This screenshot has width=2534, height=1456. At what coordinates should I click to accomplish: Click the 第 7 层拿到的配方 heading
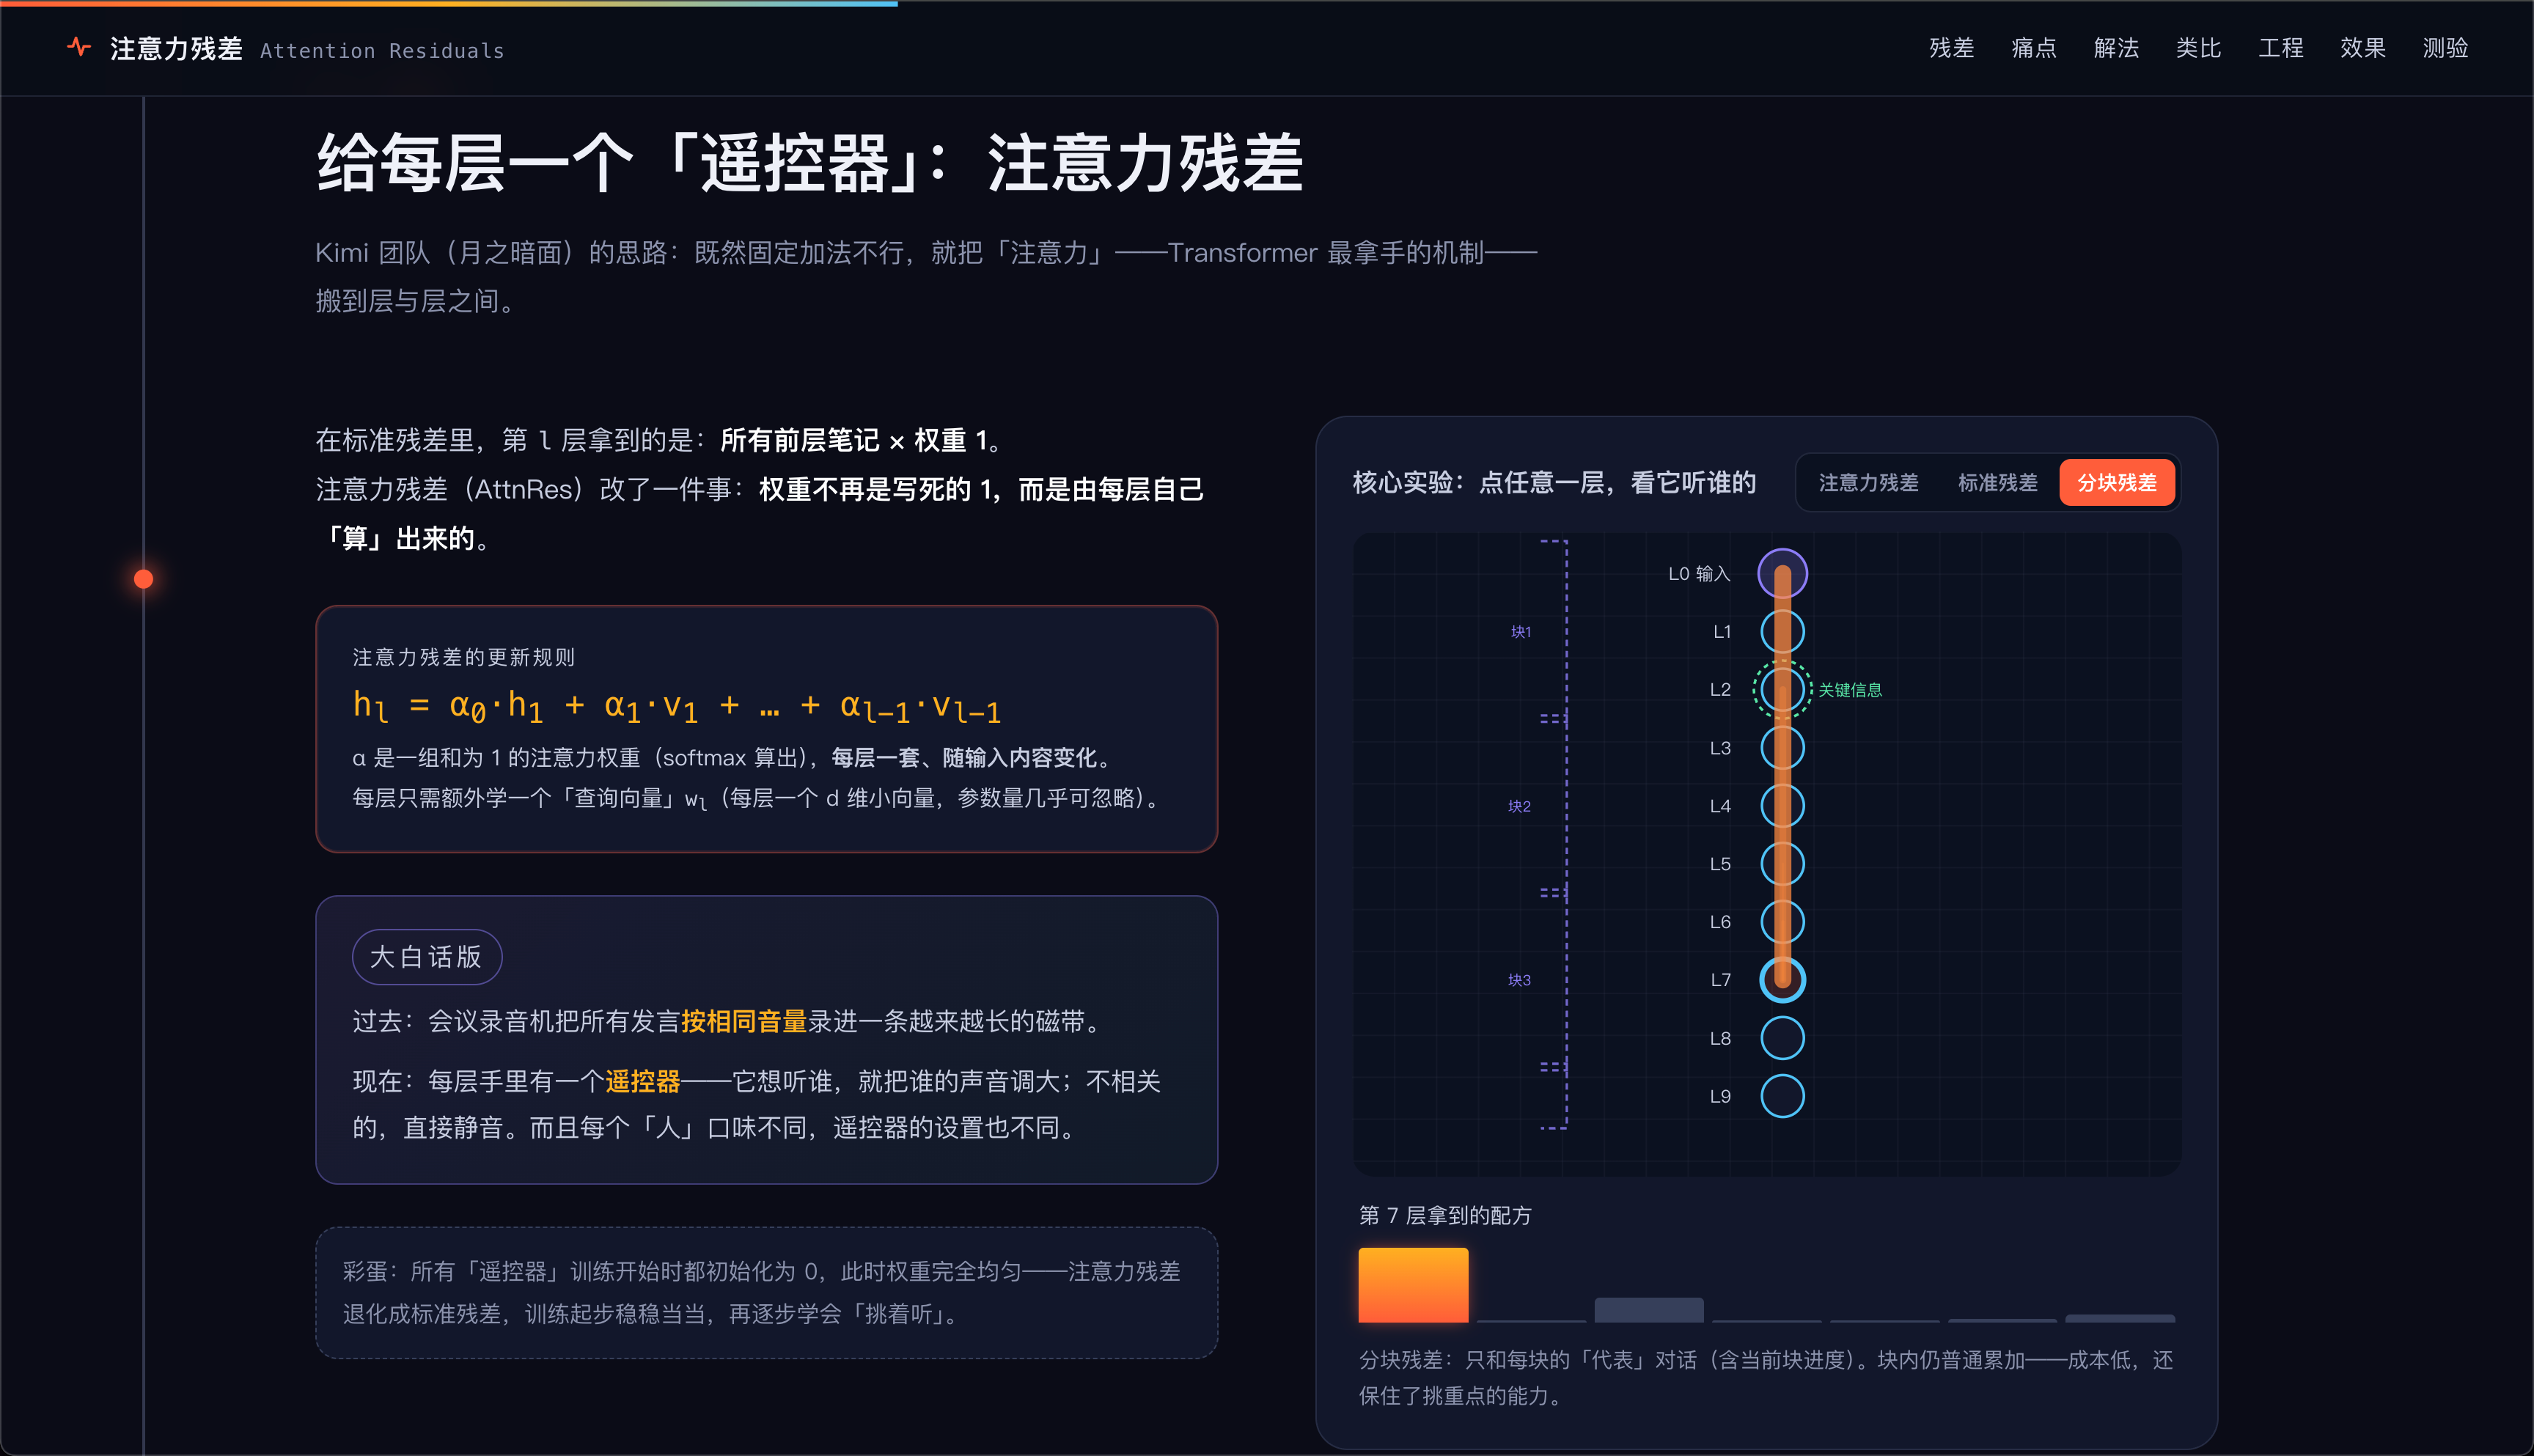1445,1215
